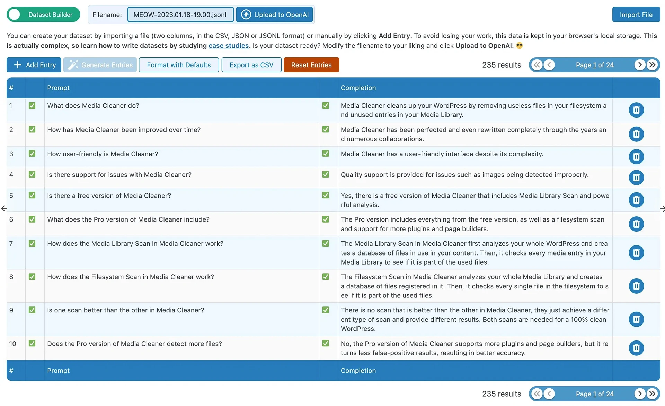Click the Upload to OpenAI icon
Image resolution: width=665 pixels, height=406 pixels.
click(246, 14)
